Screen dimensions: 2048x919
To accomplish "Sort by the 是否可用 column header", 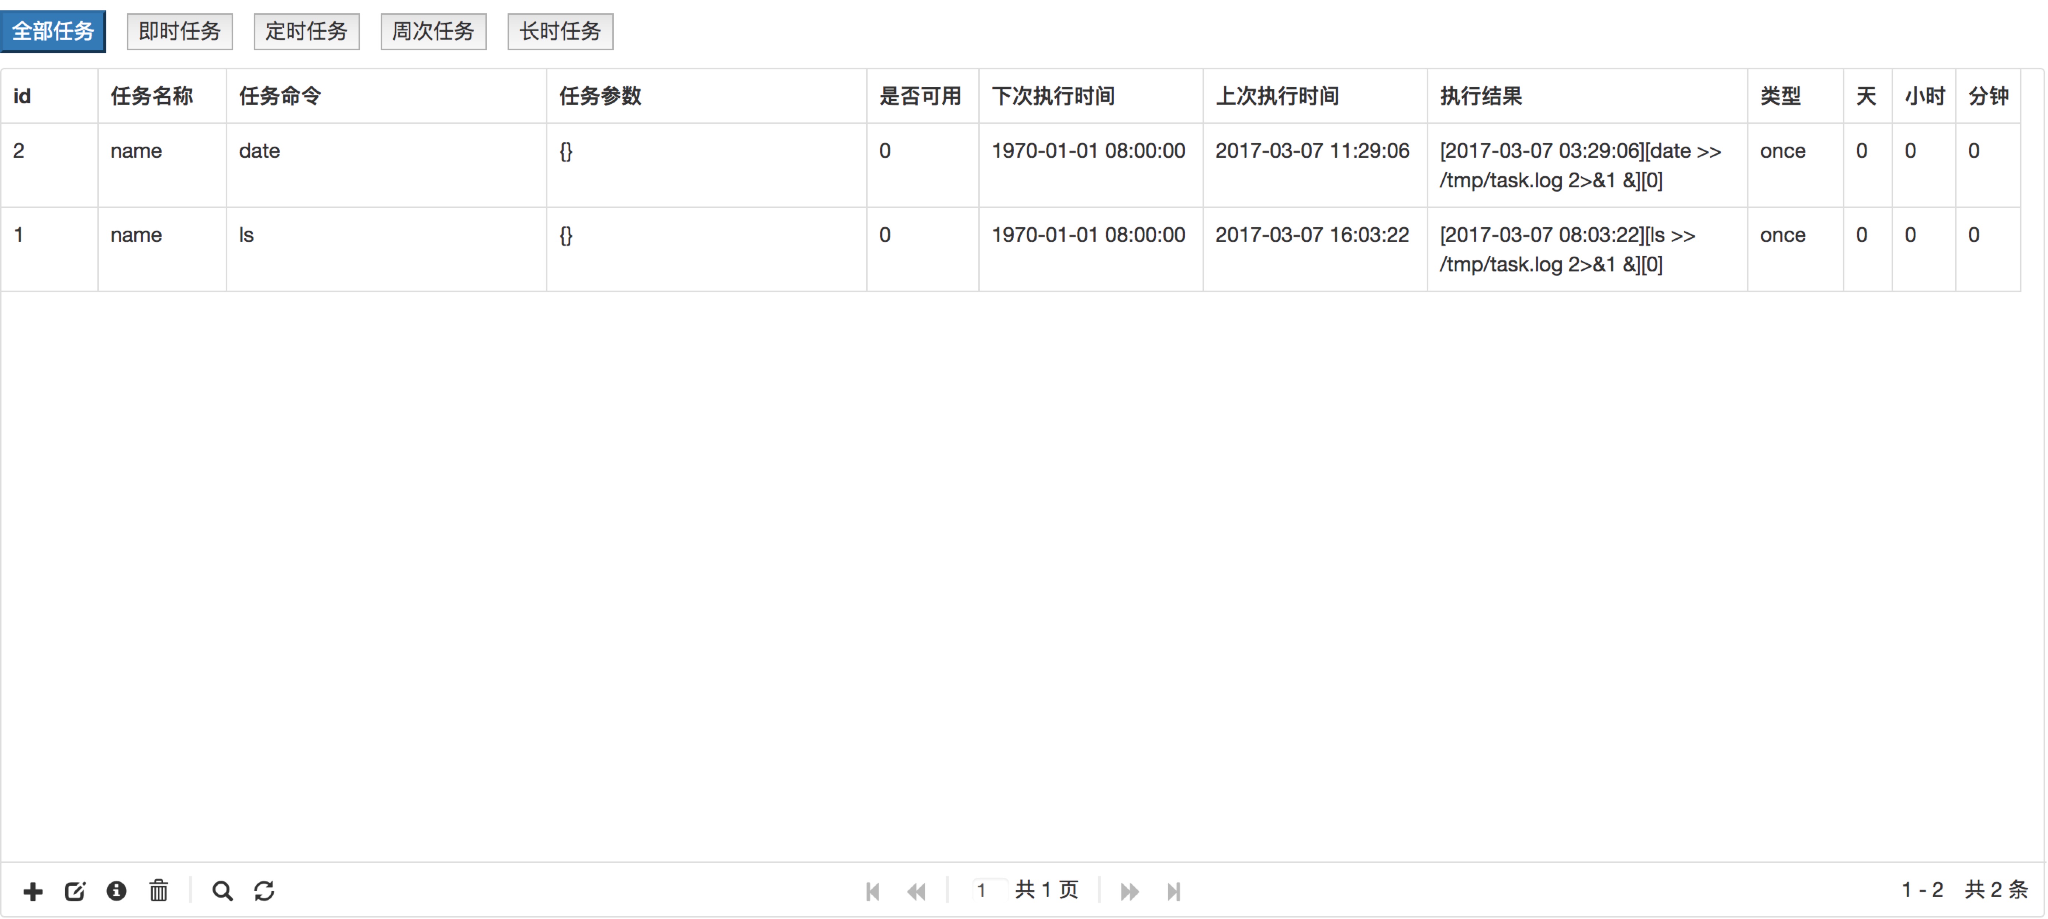I will click(x=923, y=96).
